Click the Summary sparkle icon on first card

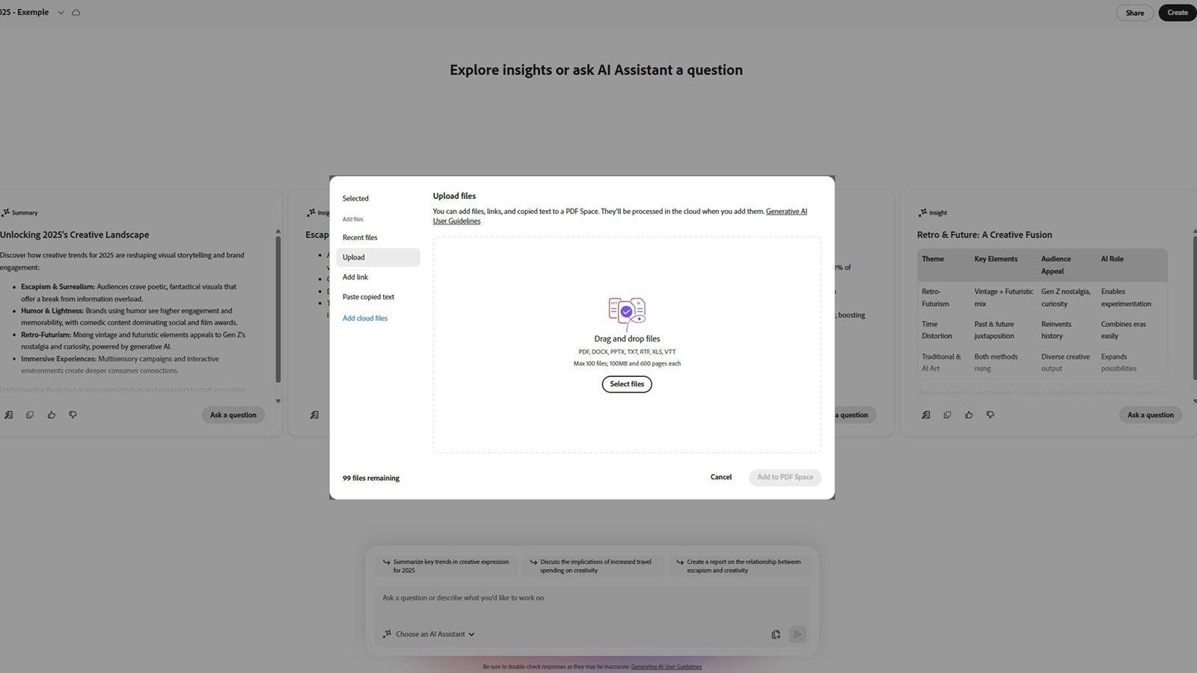pyautogui.click(x=5, y=212)
